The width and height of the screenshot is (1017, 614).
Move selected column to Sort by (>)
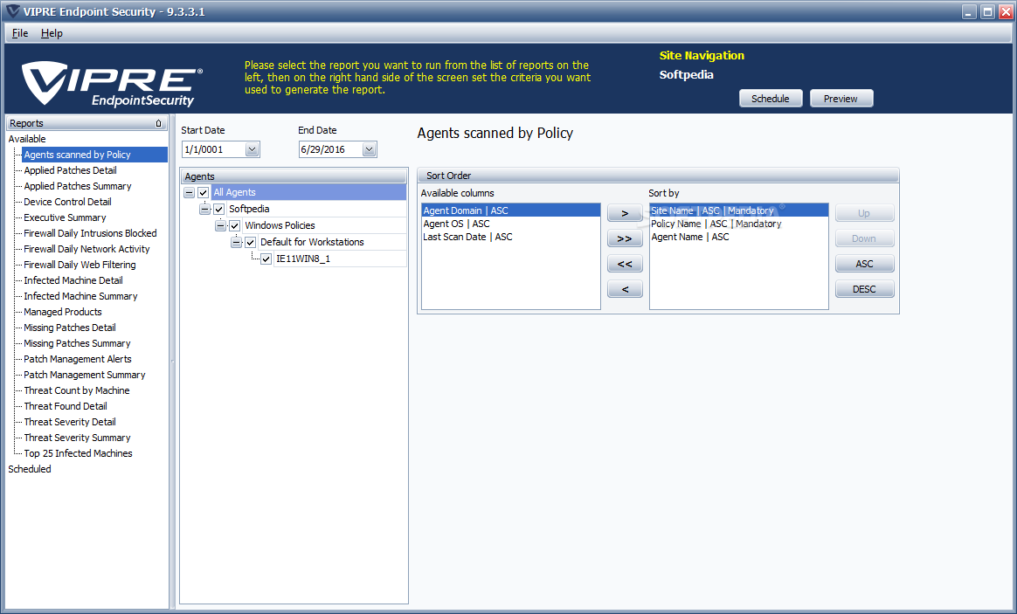tap(625, 213)
